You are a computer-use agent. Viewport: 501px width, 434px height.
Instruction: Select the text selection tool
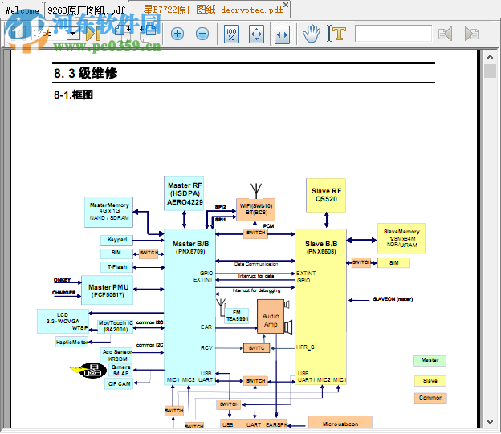pos(336,33)
